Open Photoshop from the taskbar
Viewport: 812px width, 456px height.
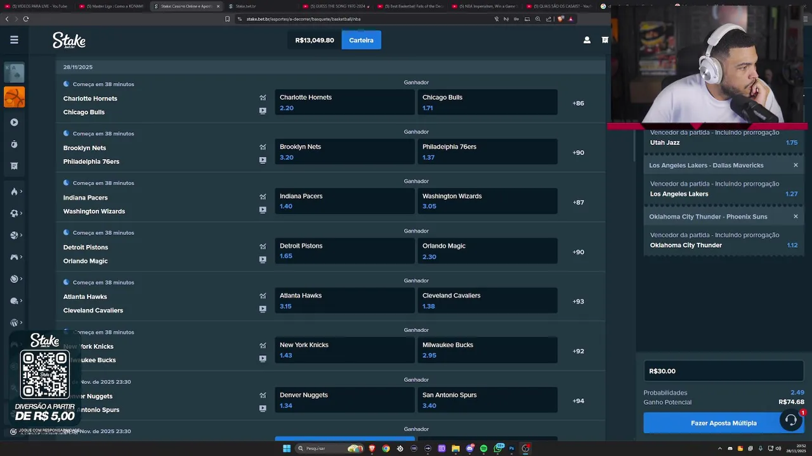pyautogui.click(x=511, y=448)
